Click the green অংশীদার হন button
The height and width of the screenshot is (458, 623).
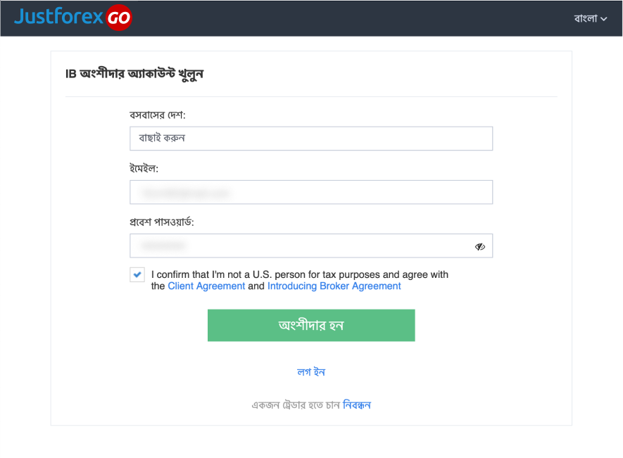[x=311, y=325]
